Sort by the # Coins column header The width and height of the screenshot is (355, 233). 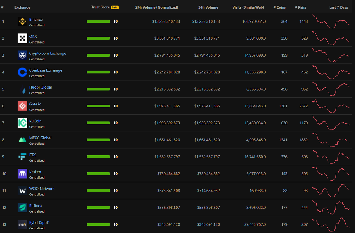(280, 7)
